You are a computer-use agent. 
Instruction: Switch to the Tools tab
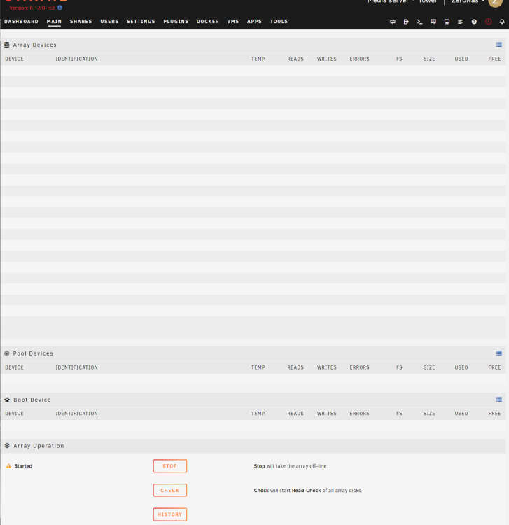pos(279,22)
